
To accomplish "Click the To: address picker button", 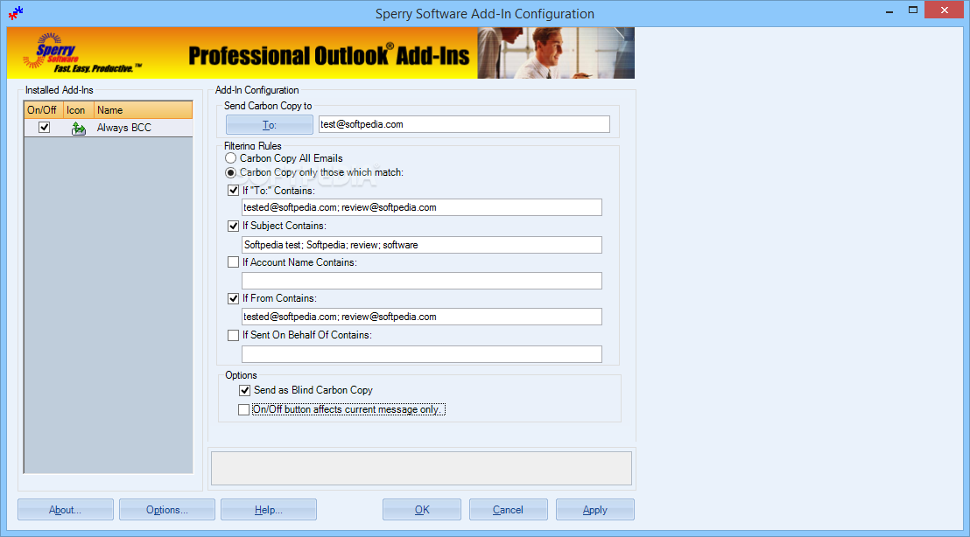I will point(269,125).
